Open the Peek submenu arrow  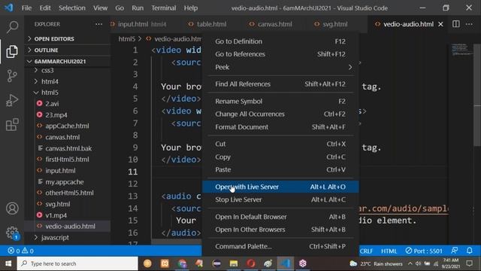pyautogui.click(x=350, y=67)
